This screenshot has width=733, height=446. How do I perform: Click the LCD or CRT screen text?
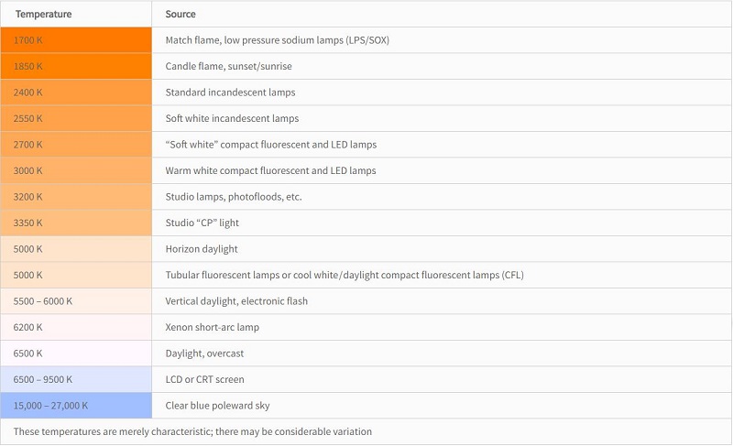click(204, 379)
